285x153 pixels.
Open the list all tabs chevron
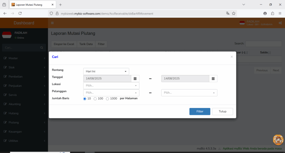(x=244, y=4)
